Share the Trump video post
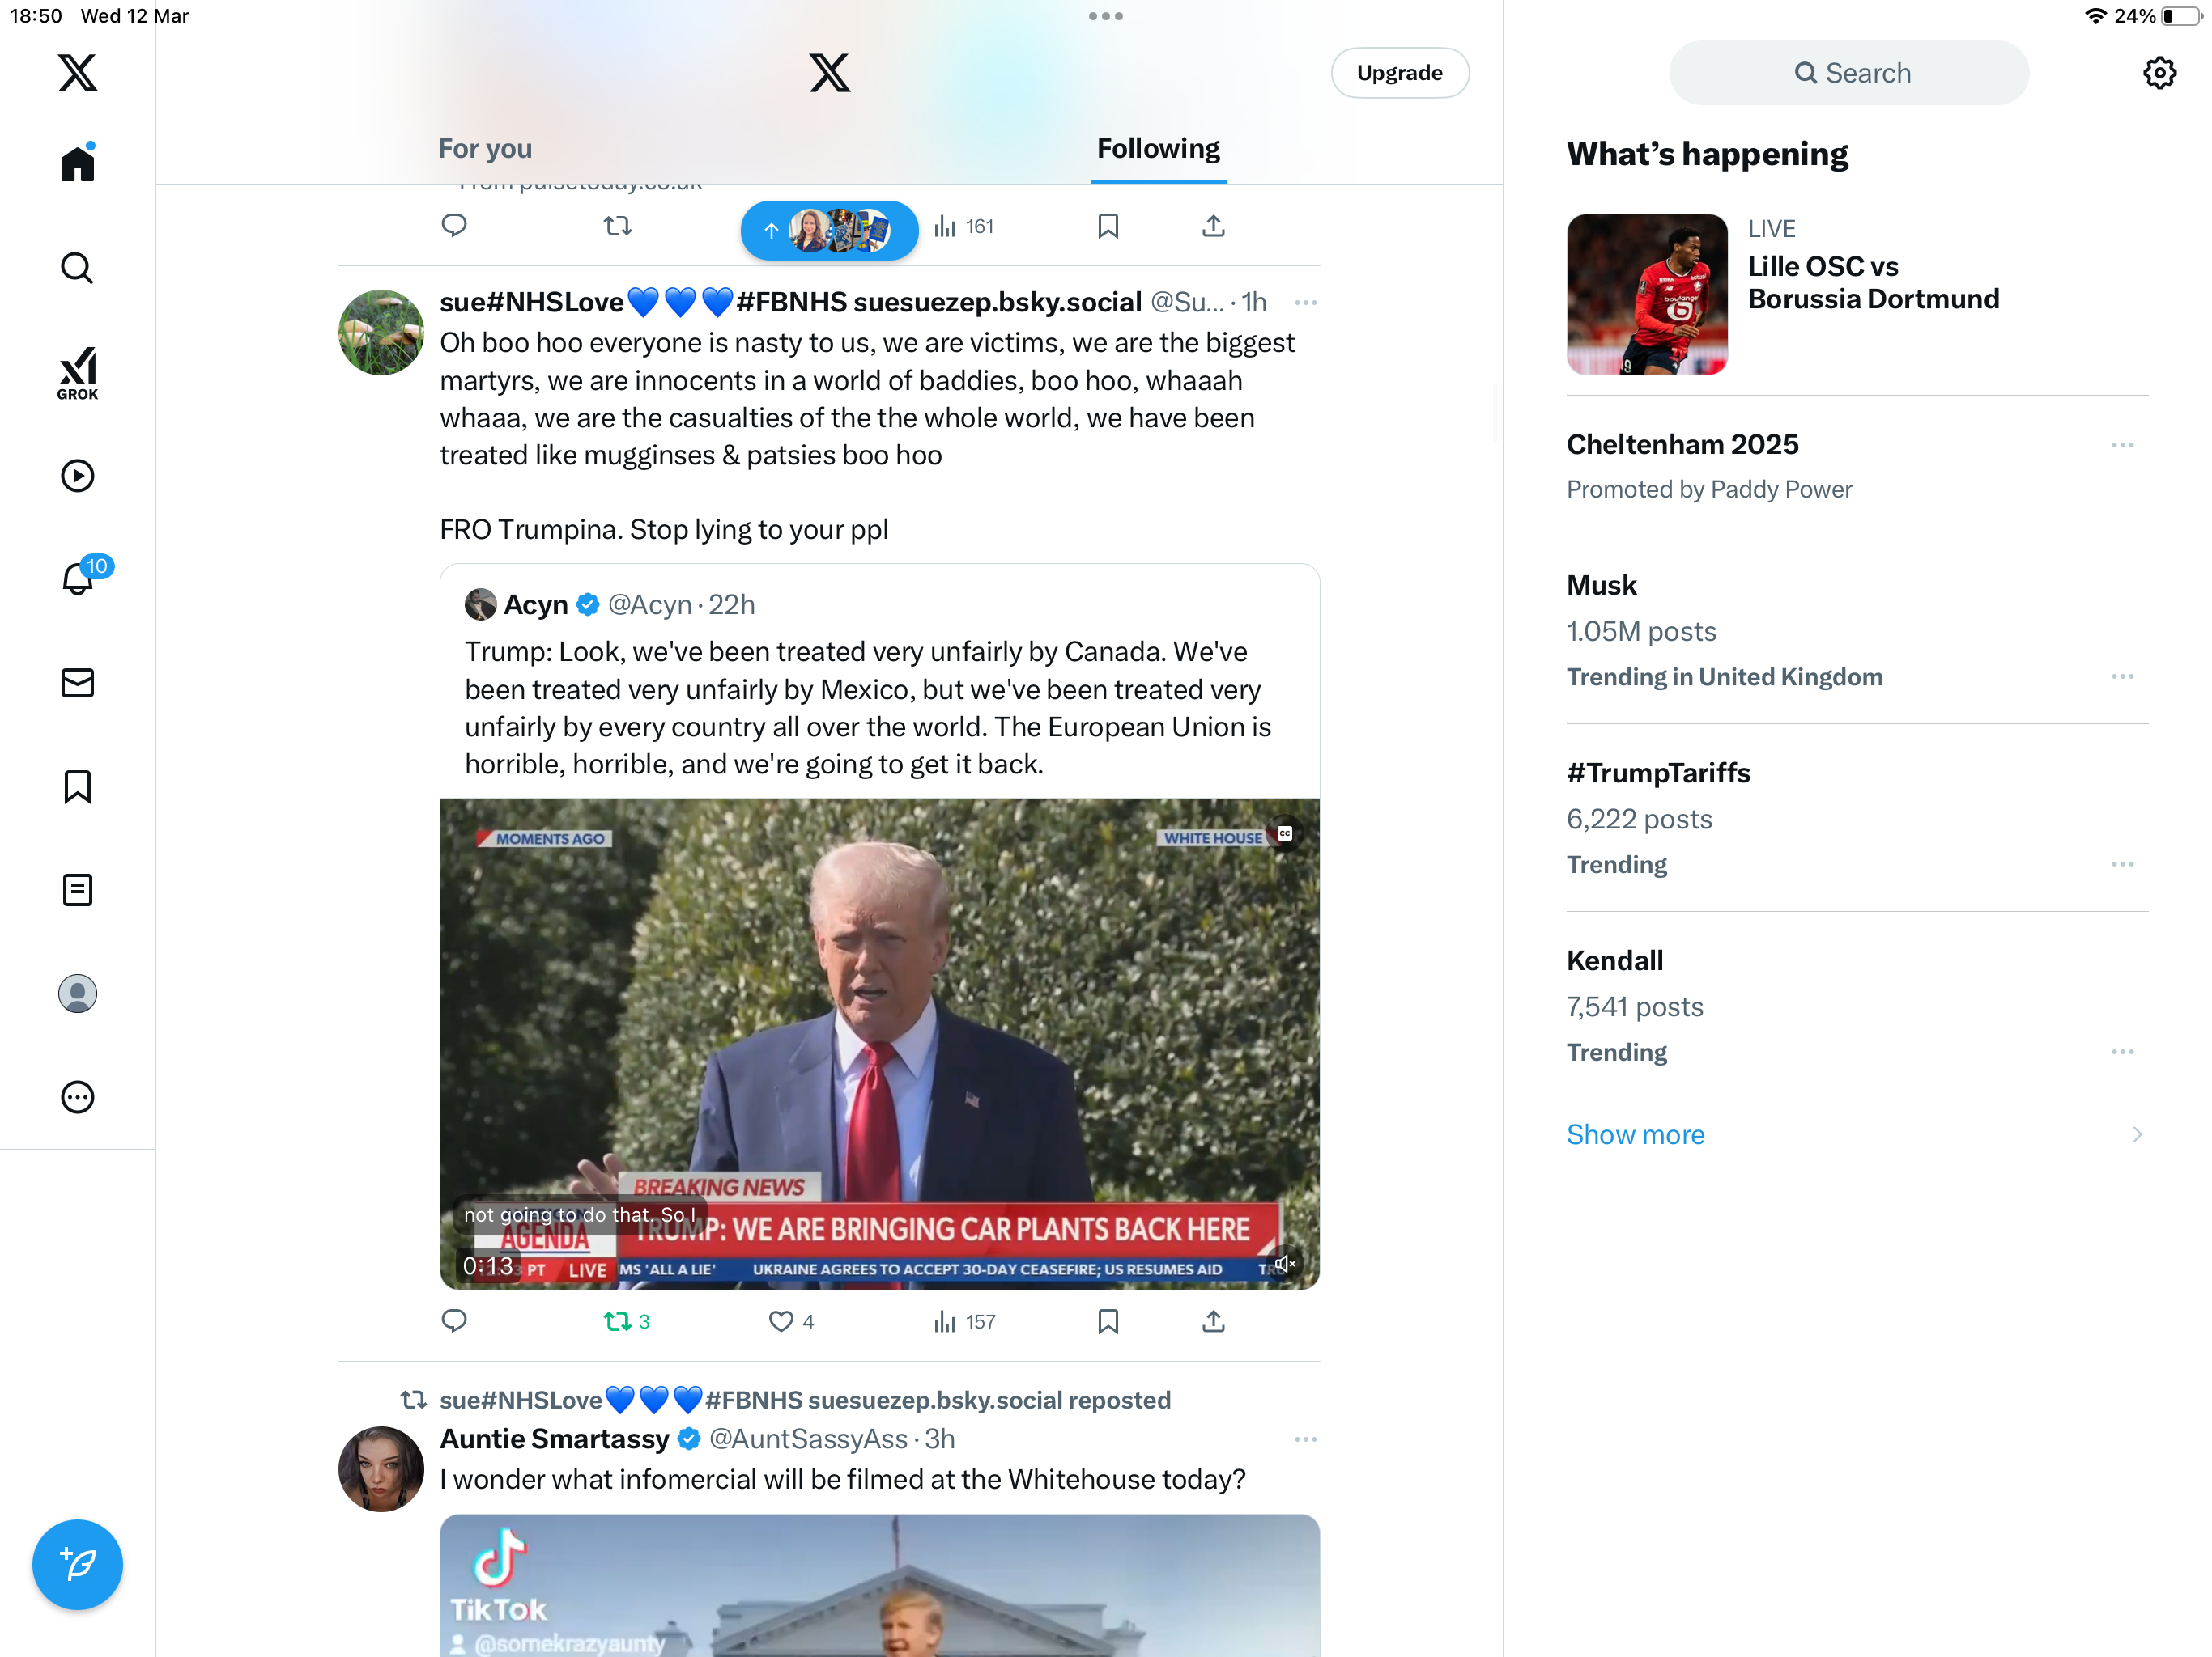 click(x=1213, y=1321)
